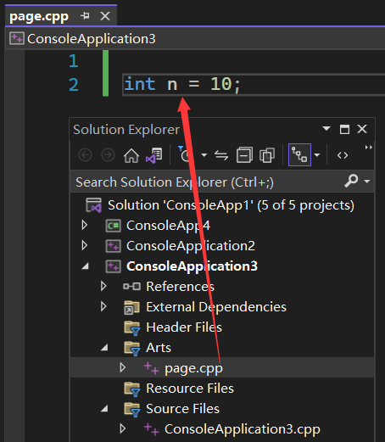Open Solution Explorer window options dropdown
This screenshot has width=385, height=442.
coord(326,129)
